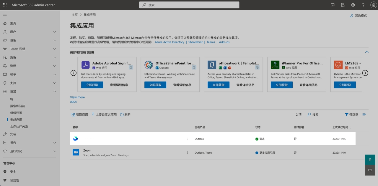Viewport: 378px width, 186px height.
Task: Open the feedback chat button
Action: (370, 170)
